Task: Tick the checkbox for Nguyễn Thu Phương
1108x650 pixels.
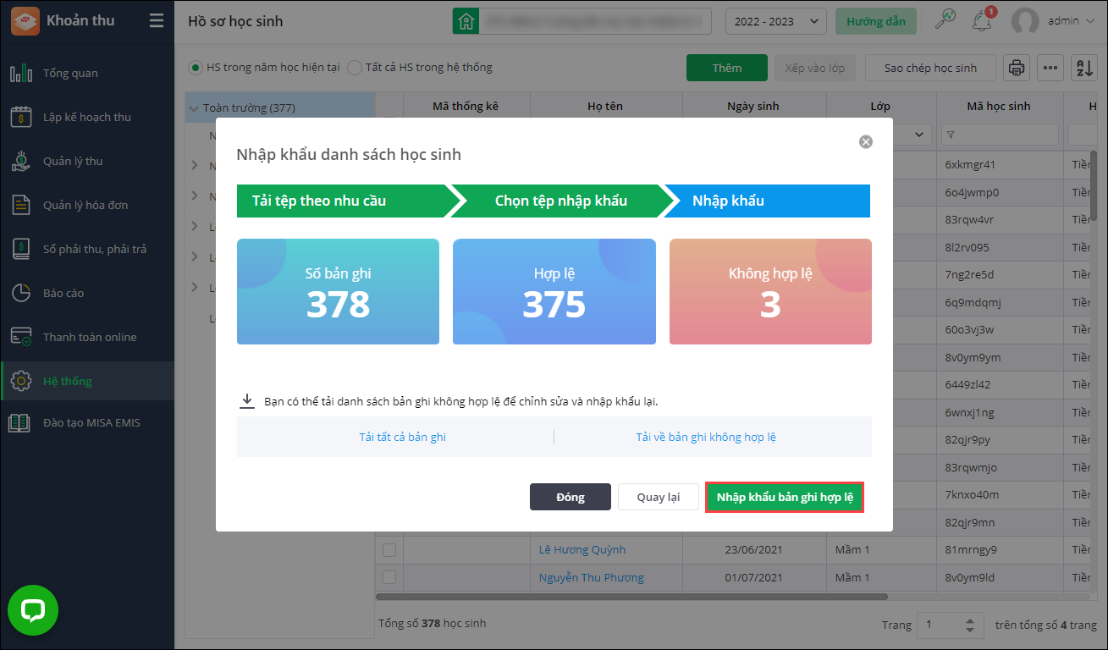Action: pyautogui.click(x=389, y=578)
